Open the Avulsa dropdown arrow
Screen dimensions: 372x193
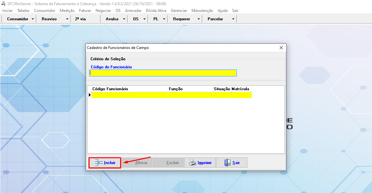pyautogui.click(x=124, y=19)
